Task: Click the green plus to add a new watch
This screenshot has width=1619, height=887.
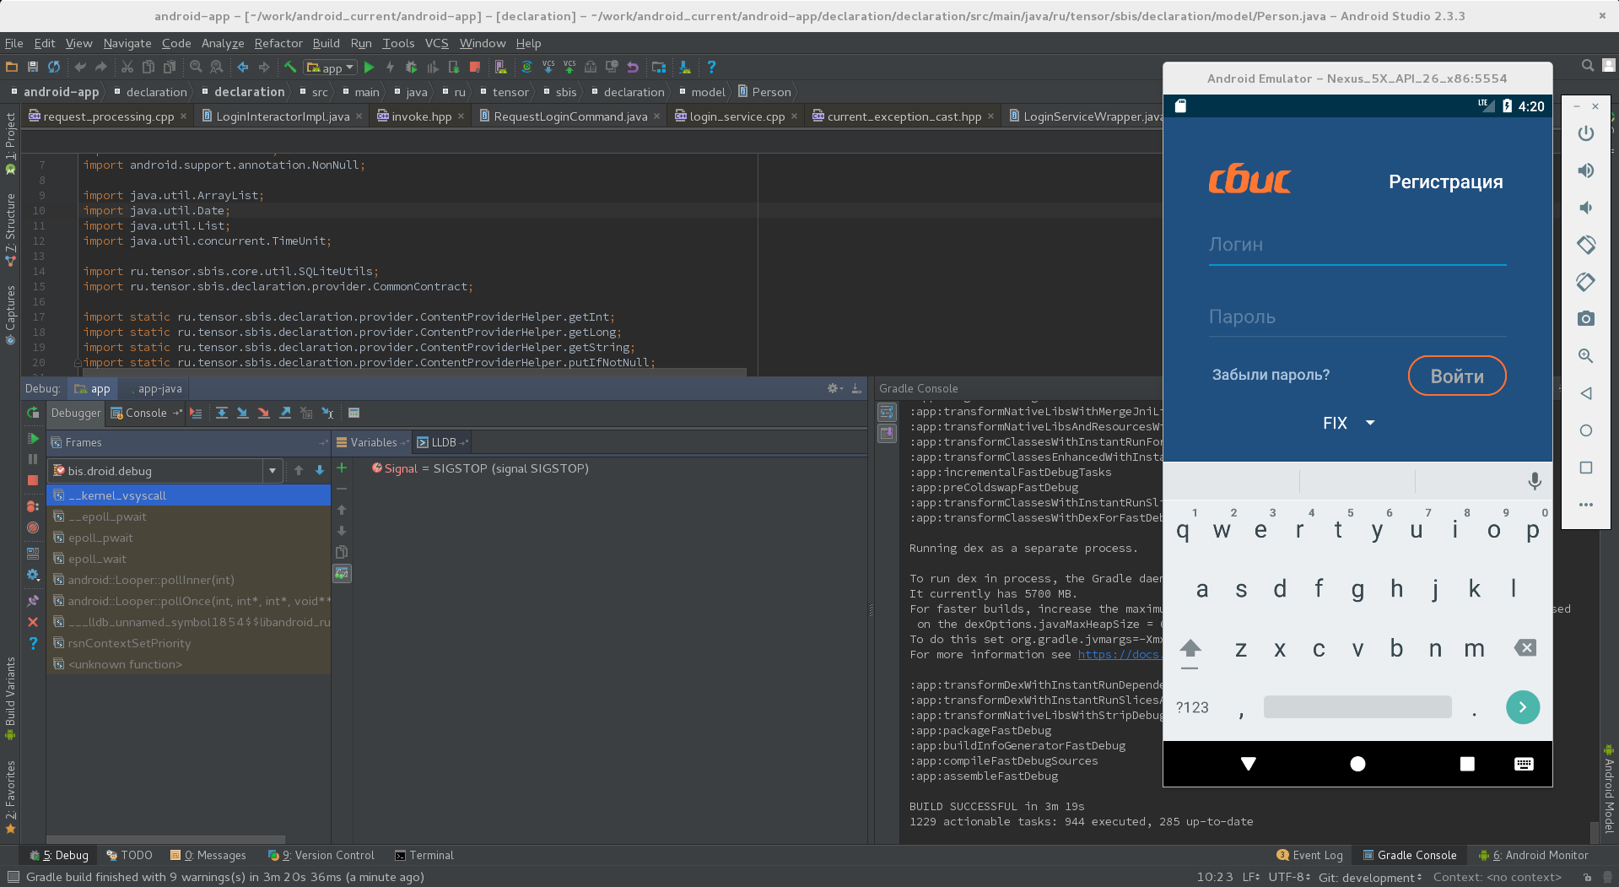Action: (342, 468)
